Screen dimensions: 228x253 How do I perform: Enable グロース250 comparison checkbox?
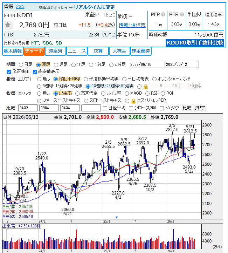(131, 108)
